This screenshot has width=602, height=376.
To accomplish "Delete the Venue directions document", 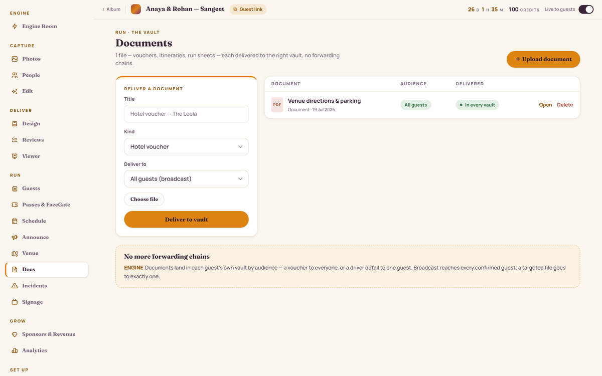I will pos(565,105).
